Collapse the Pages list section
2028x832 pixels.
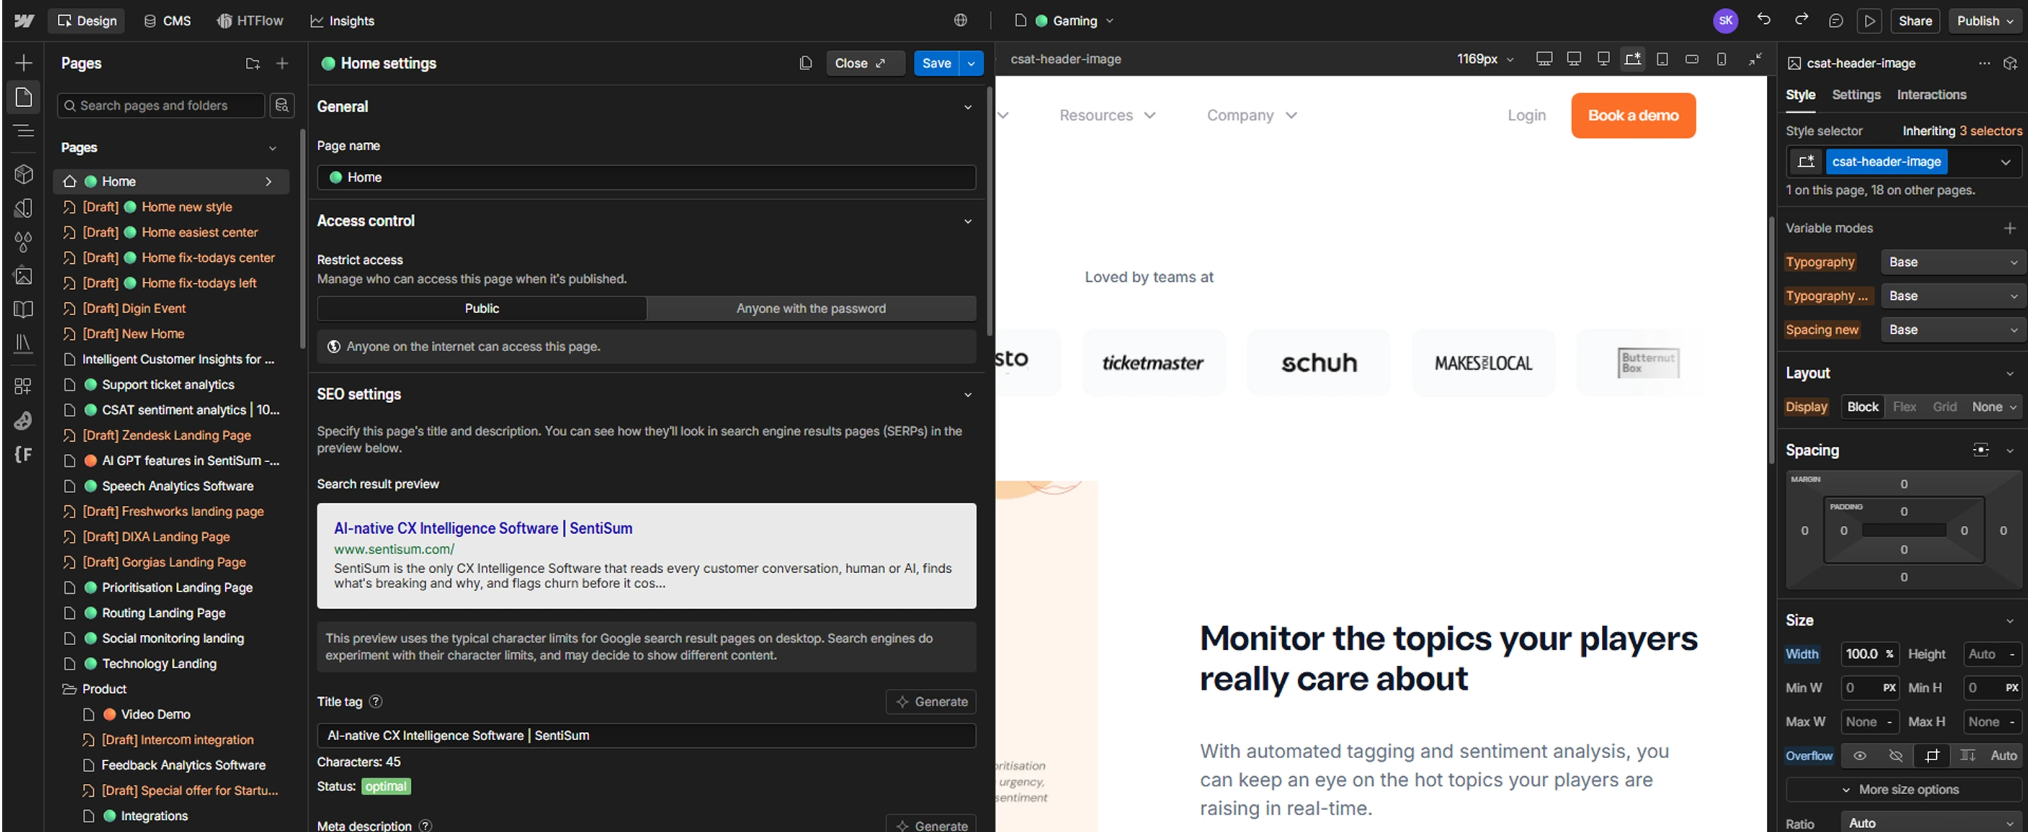click(x=272, y=148)
